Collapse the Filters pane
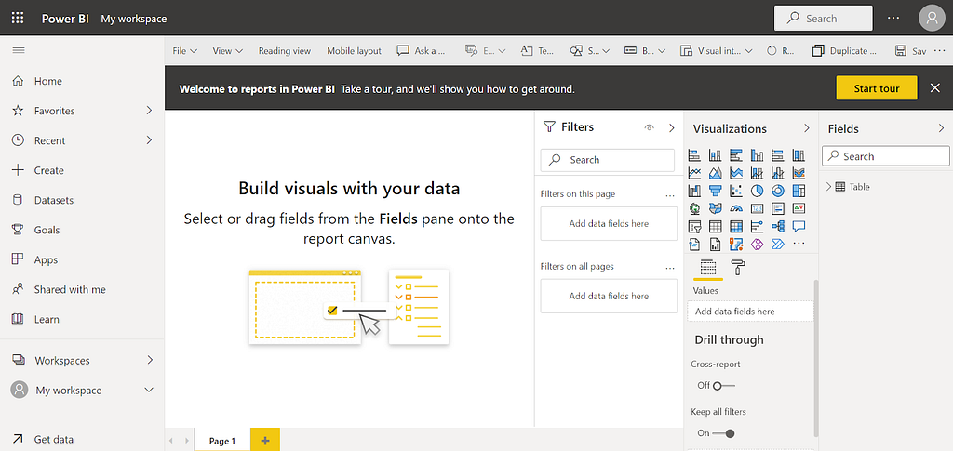The image size is (953, 451). (x=672, y=127)
